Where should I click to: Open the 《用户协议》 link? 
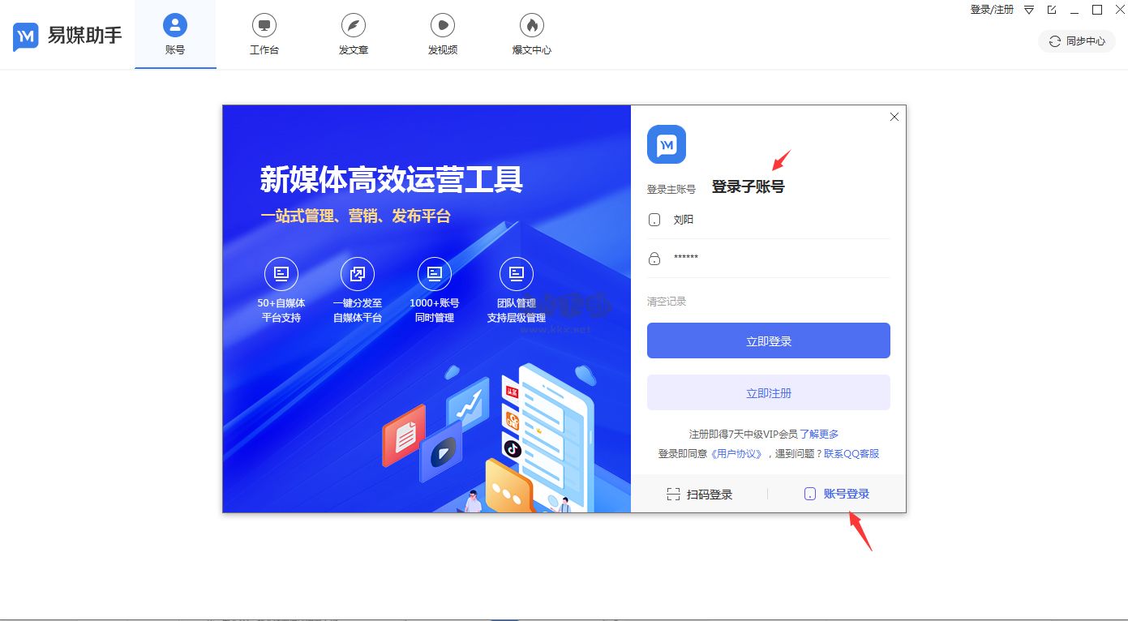(x=736, y=454)
